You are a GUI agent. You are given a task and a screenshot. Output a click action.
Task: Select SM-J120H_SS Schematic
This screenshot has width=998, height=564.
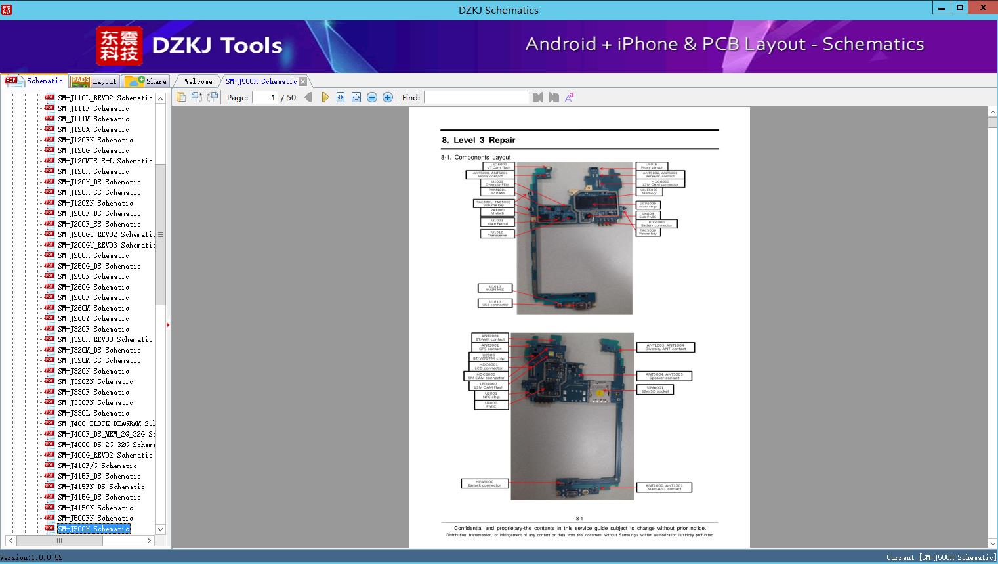(99, 192)
